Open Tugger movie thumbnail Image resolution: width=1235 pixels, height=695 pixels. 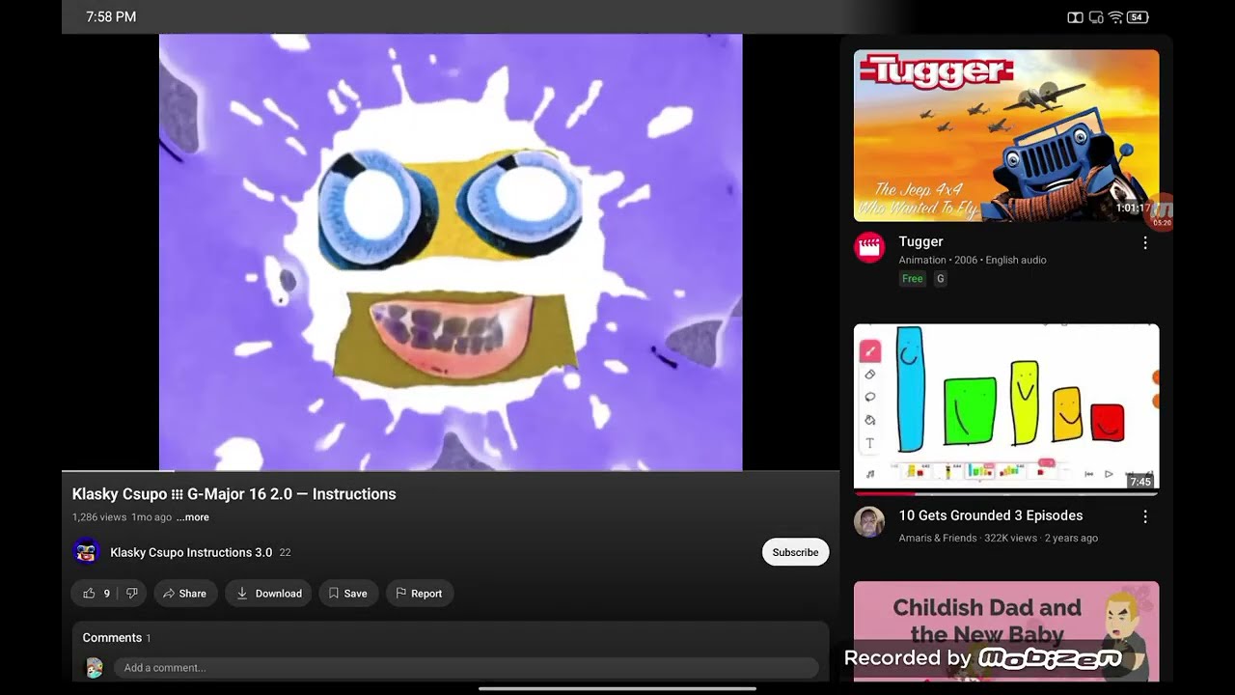[x=1006, y=136]
